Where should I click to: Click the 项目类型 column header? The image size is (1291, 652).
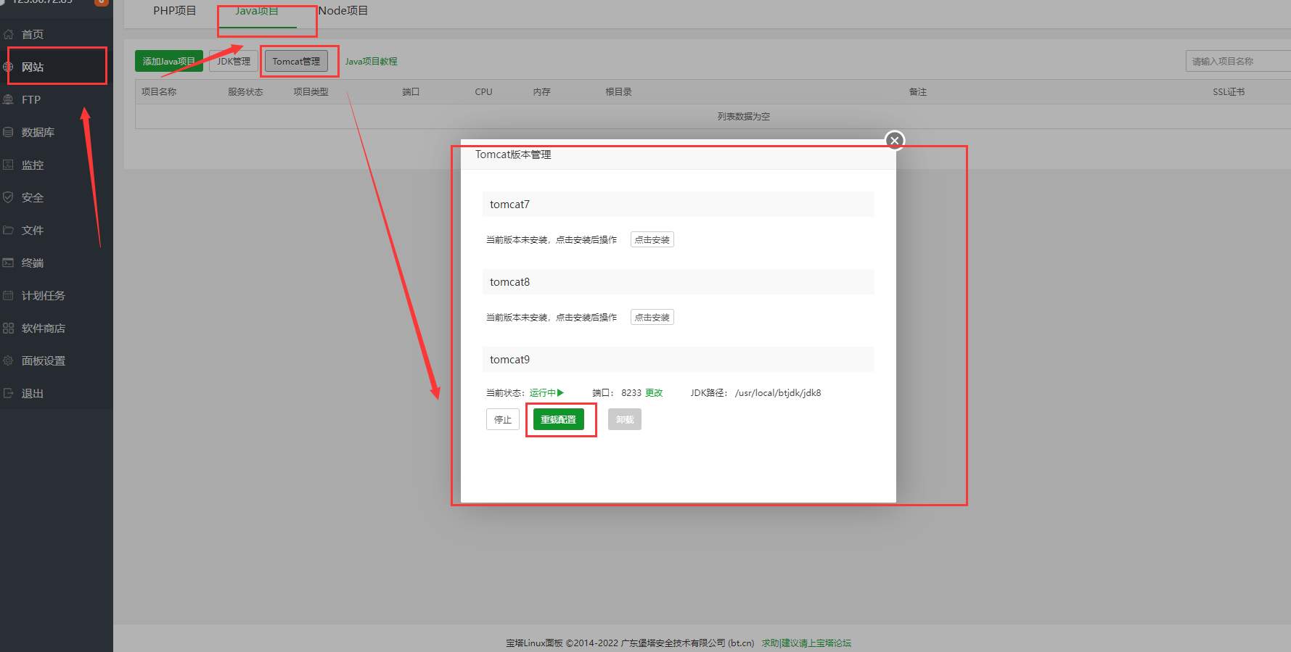(311, 92)
